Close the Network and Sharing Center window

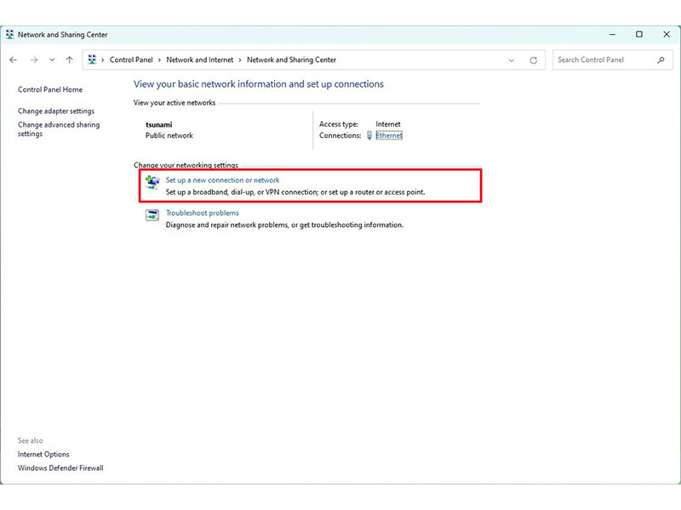tap(667, 34)
